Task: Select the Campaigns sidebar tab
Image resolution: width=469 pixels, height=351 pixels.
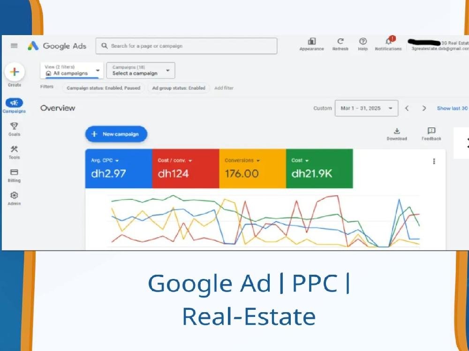Action: click(x=14, y=103)
